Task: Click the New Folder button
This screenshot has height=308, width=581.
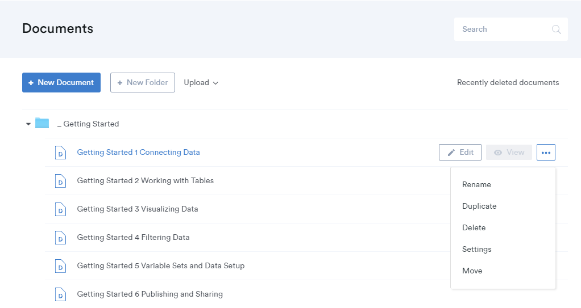Action: click(142, 83)
